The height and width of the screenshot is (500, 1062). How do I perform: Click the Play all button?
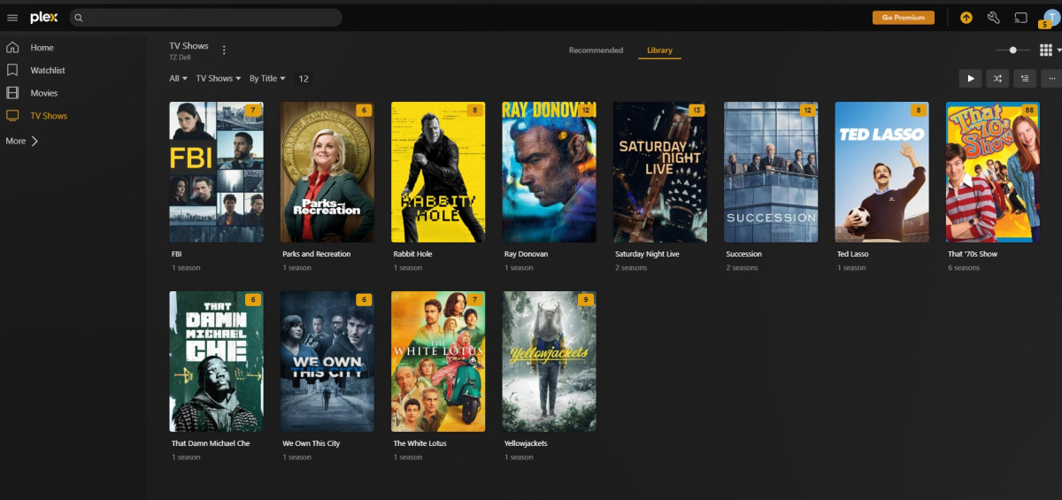click(x=971, y=79)
